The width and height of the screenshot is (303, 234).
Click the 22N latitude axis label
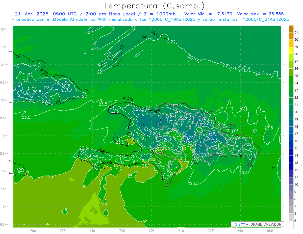coord(4,29)
